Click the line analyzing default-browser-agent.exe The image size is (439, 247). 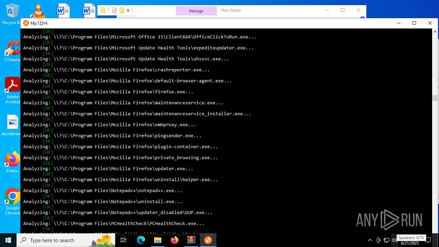click(127, 81)
